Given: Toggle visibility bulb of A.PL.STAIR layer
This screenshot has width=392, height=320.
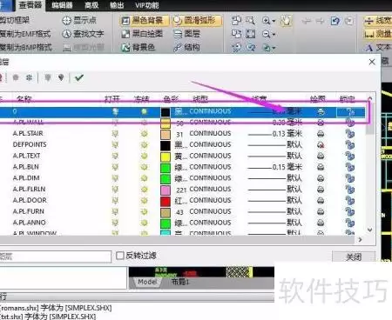Looking at the screenshot, I should (115, 134).
